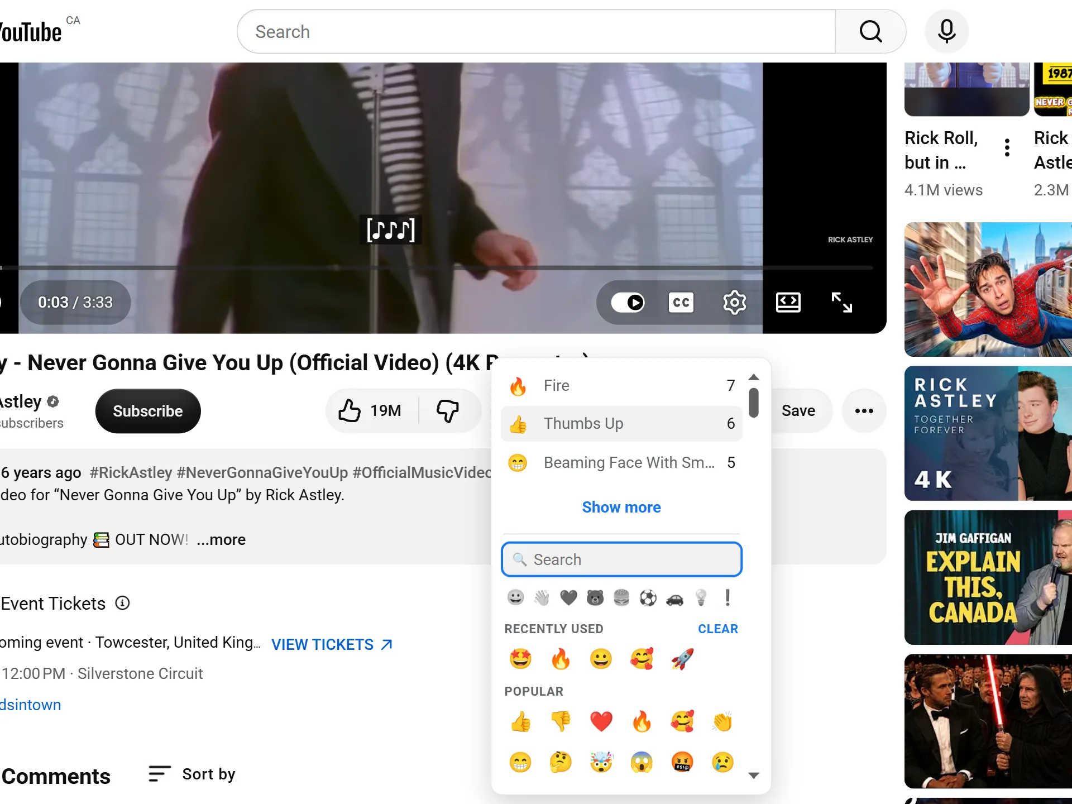
Task: Dislike the video with thumbs down
Action: [x=448, y=411]
